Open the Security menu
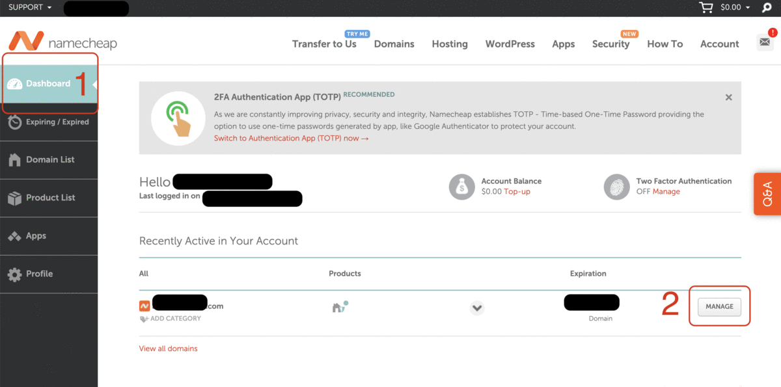This screenshot has width=781, height=387. point(610,44)
